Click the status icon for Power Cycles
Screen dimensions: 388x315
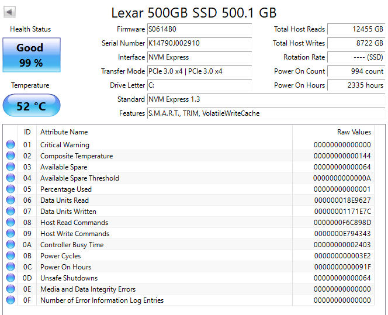click(x=11, y=255)
